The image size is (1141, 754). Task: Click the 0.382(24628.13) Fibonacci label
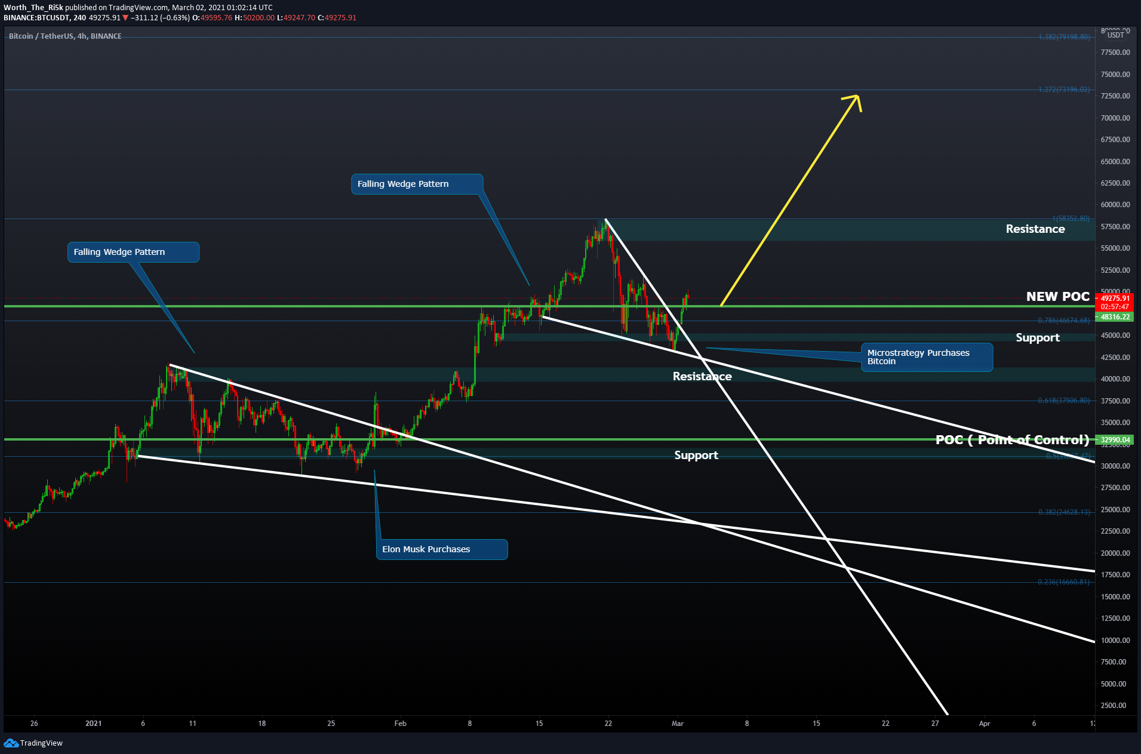click(x=1064, y=512)
